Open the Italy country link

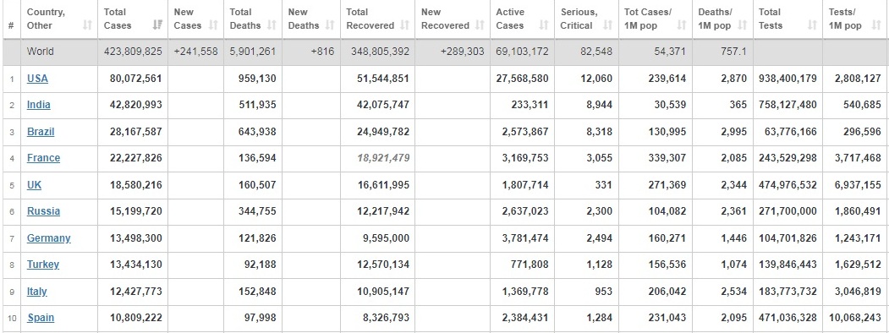click(37, 291)
